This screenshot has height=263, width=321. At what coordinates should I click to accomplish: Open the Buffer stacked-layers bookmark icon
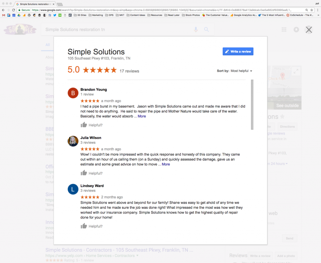[39, 15]
